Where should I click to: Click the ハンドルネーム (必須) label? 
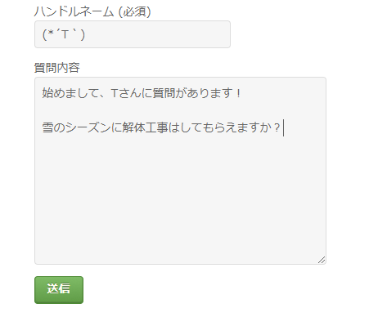92,11
